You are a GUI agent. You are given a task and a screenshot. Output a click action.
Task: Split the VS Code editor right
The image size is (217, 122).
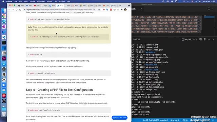pyautogui.click(x=209, y=9)
